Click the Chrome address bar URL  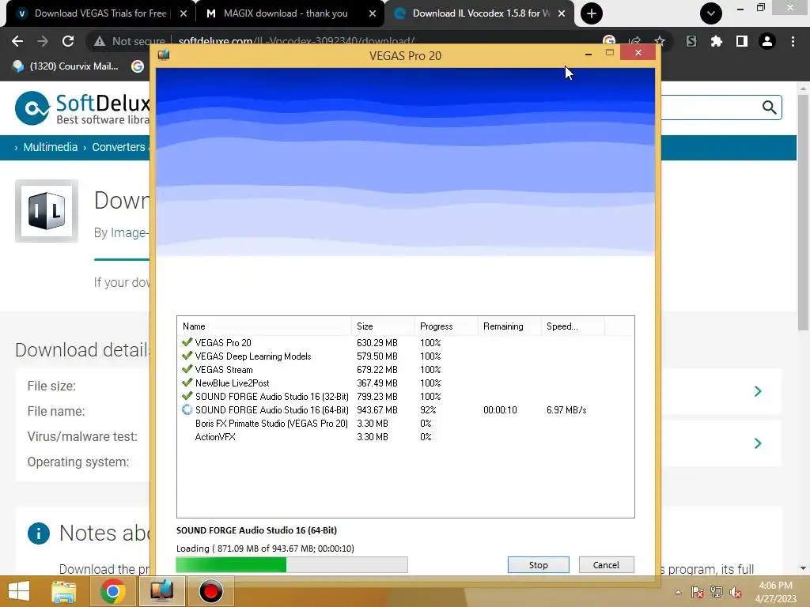click(297, 41)
